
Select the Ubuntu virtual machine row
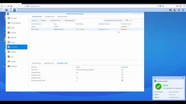87,27
